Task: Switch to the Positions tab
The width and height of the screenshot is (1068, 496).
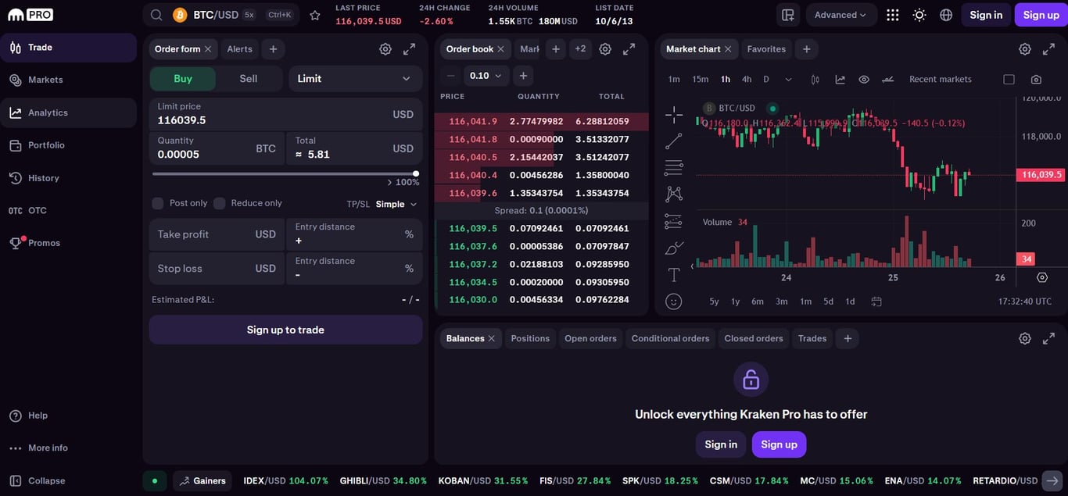Action: tap(530, 338)
